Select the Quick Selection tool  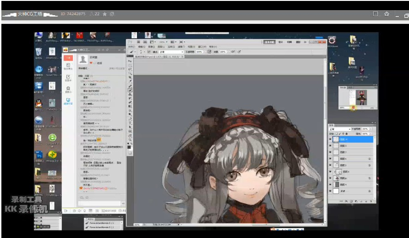(130, 73)
